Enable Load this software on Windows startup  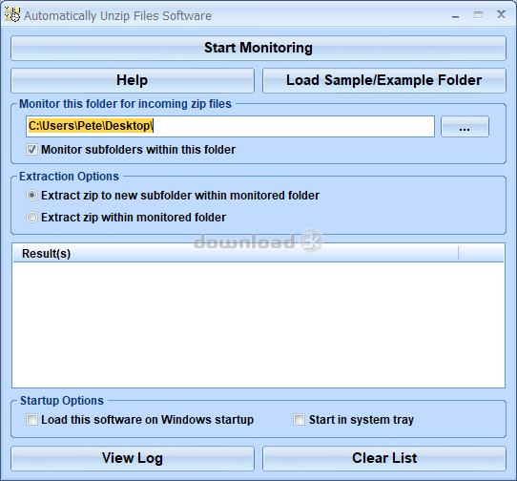click(32, 420)
